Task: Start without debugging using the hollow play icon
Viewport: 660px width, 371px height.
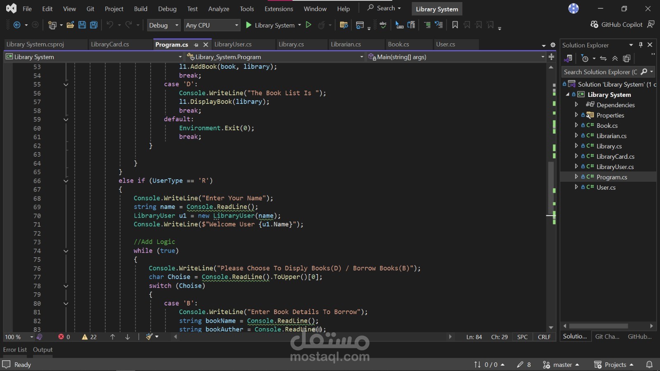Action: (x=308, y=25)
